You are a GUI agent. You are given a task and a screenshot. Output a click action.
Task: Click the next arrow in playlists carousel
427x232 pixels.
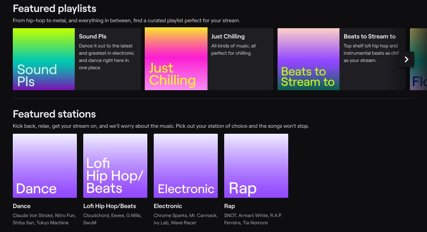point(406,59)
